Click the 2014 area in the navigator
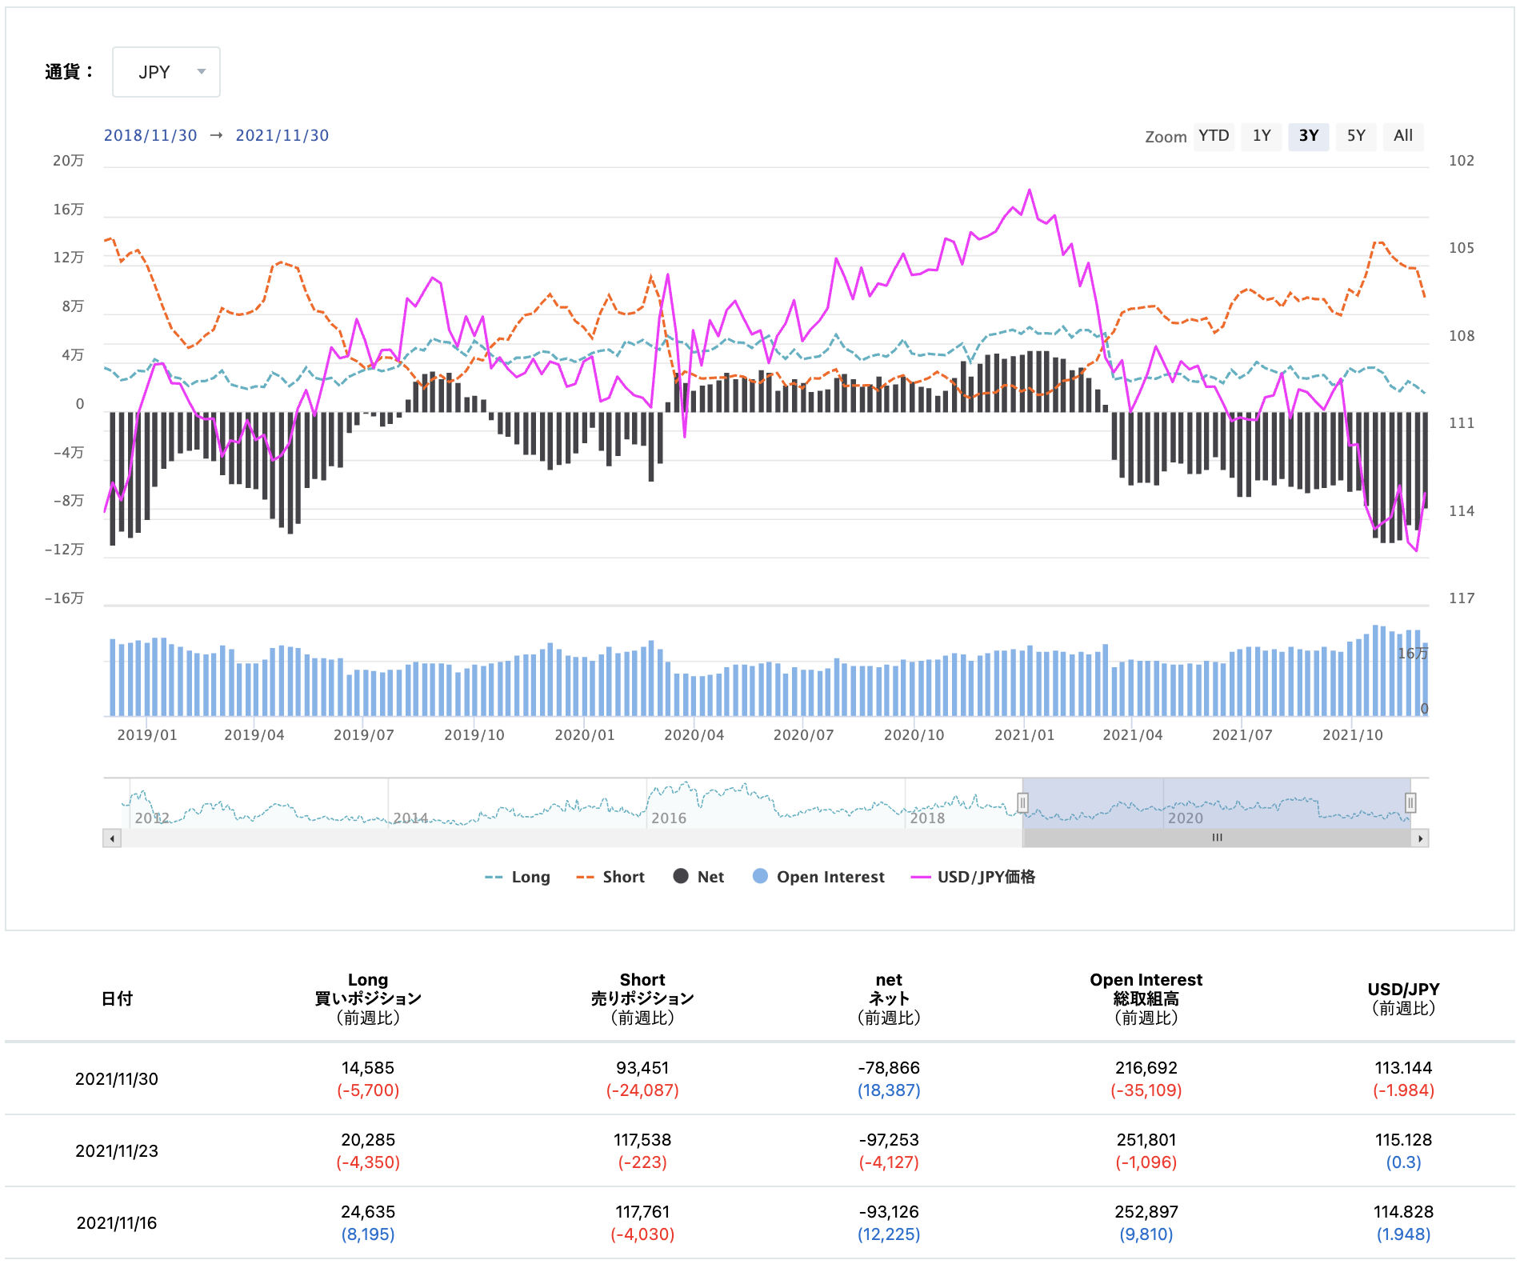Viewport: 1520px width, 1272px height. coord(410,818)
